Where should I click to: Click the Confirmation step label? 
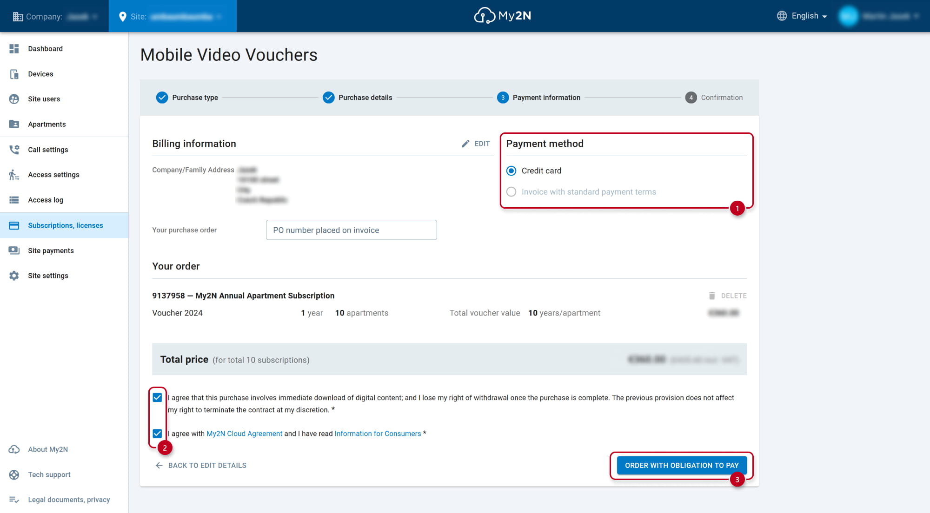point(722,98)
